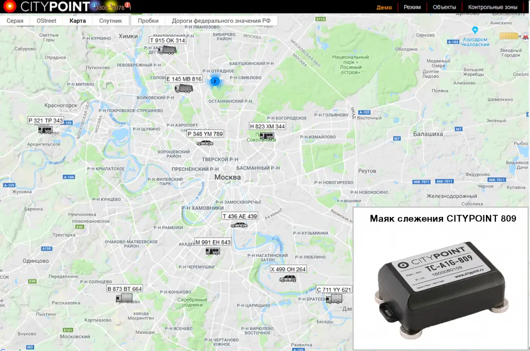
Task: Open the Режим menu
Action: tap(411, 7)
